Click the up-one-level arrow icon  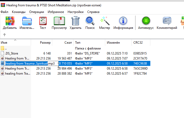click(x=5, y=35)
